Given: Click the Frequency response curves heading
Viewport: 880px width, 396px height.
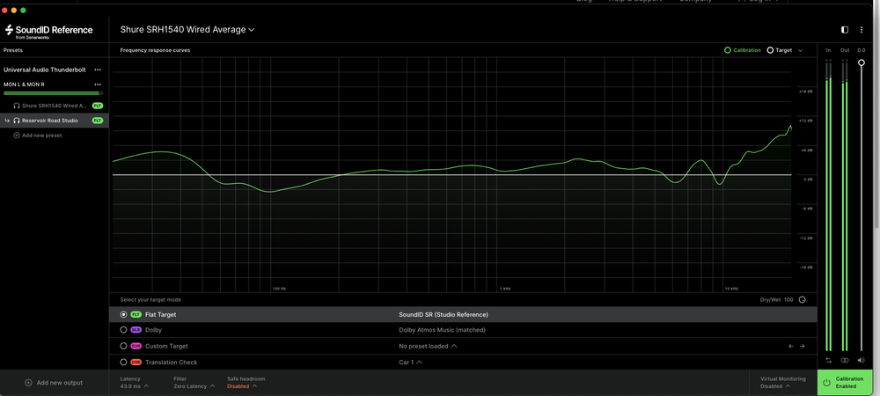Looking at the screenshot, I should click(x=155, y=50).
